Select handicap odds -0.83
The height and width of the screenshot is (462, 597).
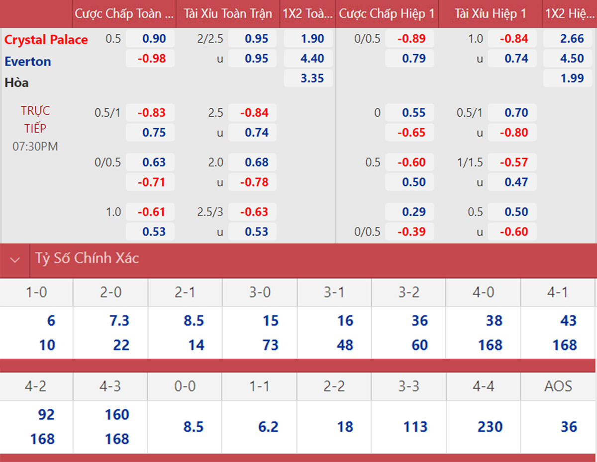[x=150, y=113]
